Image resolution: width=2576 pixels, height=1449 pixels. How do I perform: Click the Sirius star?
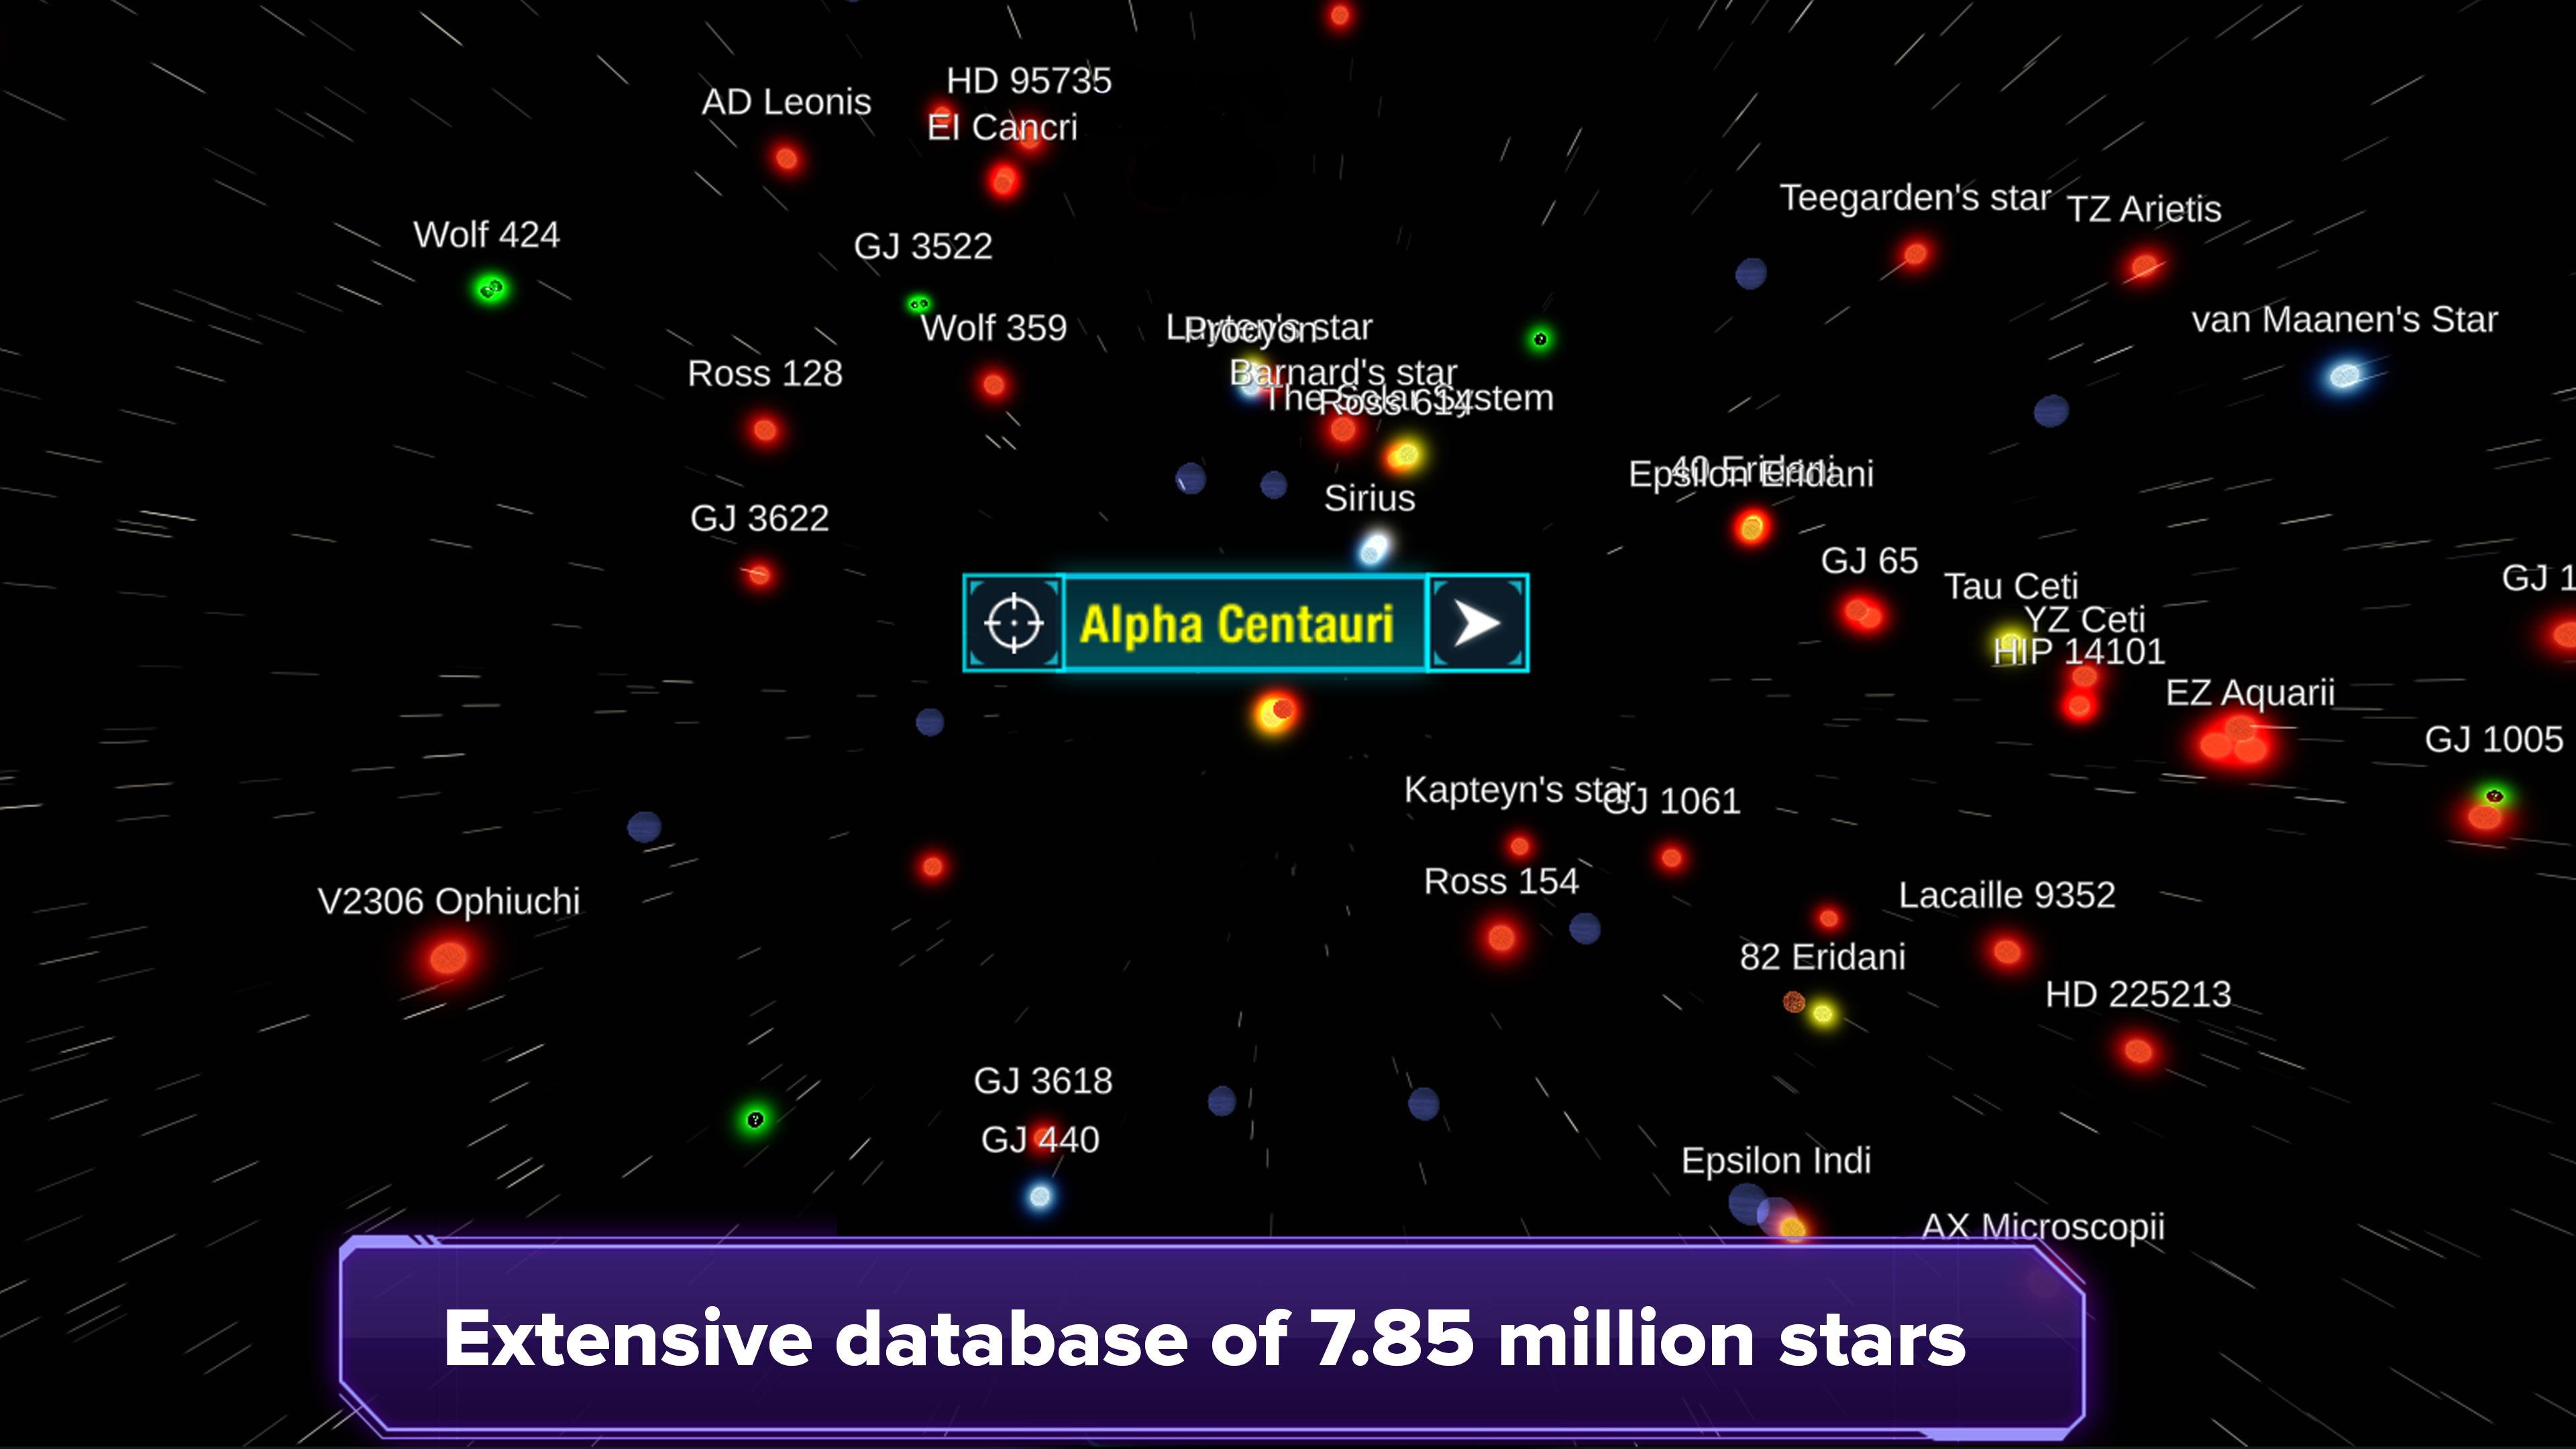coord(1374,548)
